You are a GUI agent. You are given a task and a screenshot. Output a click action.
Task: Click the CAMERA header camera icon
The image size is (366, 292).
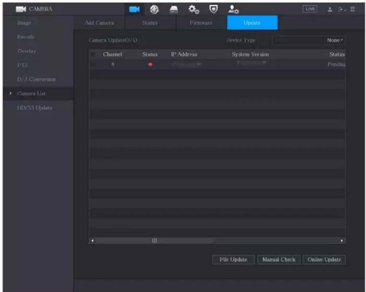21,9
